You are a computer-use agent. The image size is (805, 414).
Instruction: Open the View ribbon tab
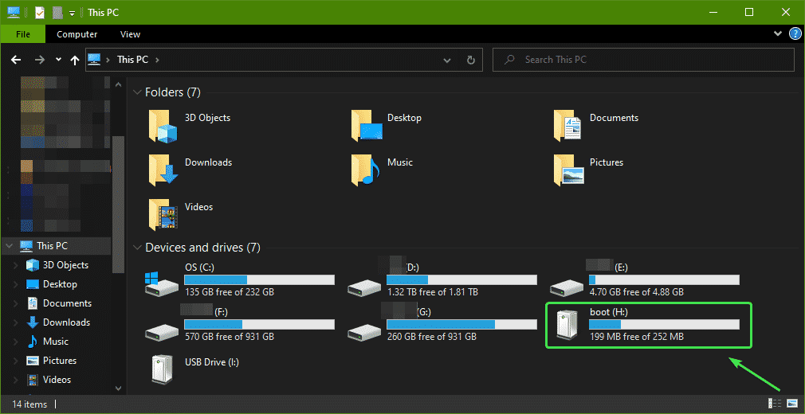(130, 34)
